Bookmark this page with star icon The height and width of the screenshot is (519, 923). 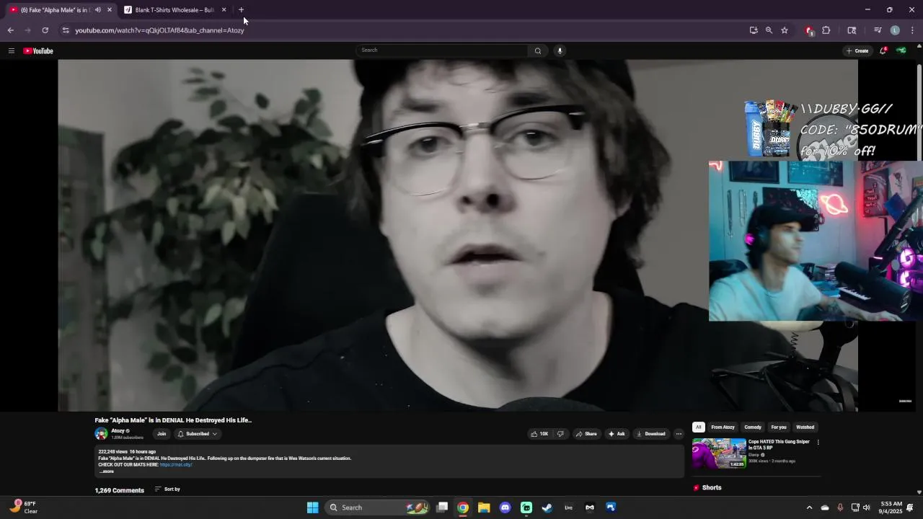pos(785,30)
